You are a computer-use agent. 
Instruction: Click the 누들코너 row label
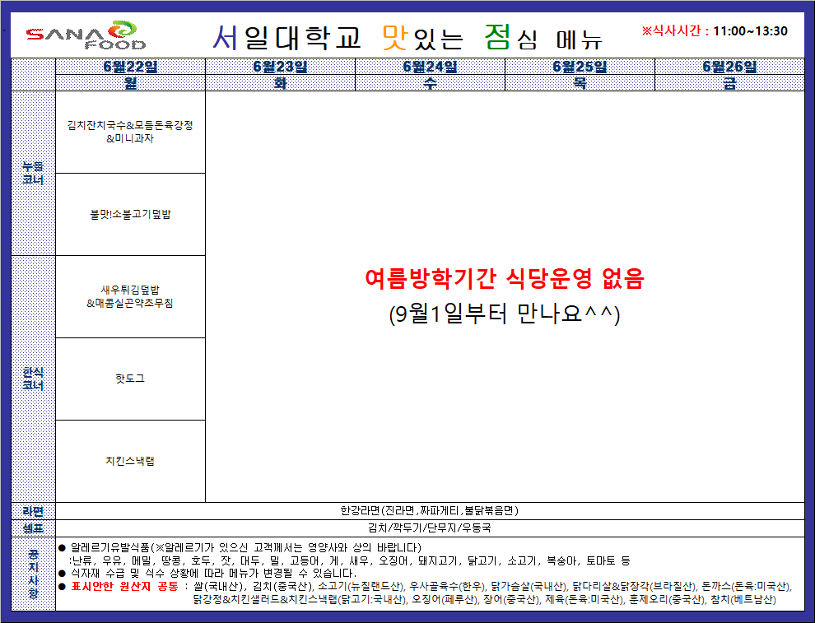(x=33, y=173)
